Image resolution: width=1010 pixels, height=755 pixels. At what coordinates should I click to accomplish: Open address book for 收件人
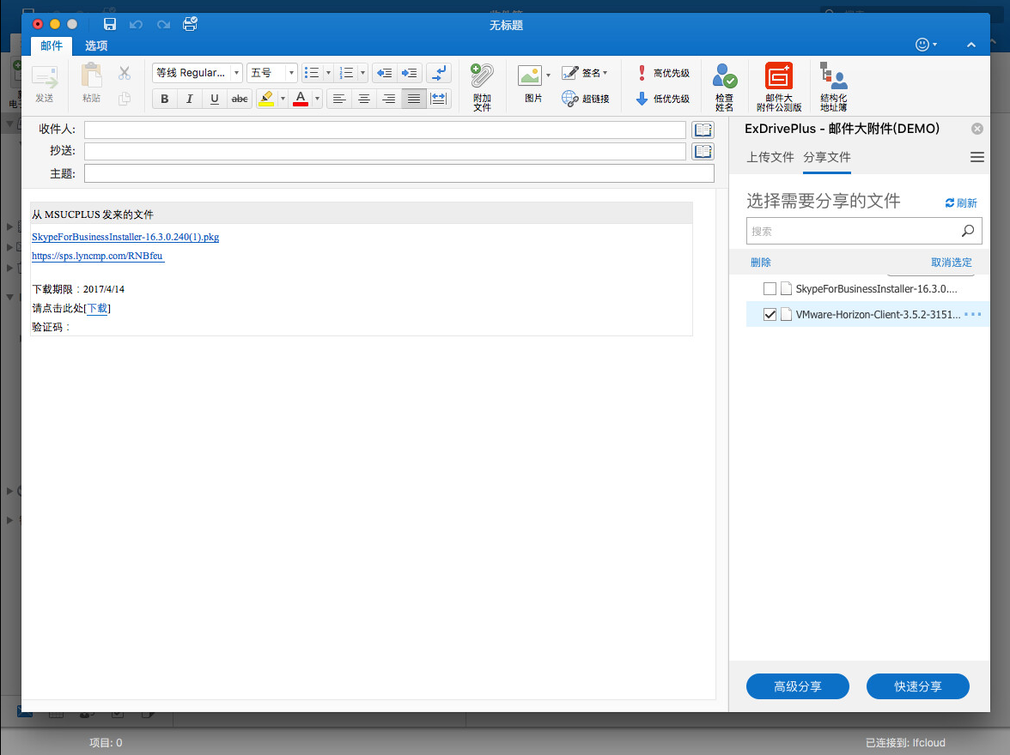(703, 130)
